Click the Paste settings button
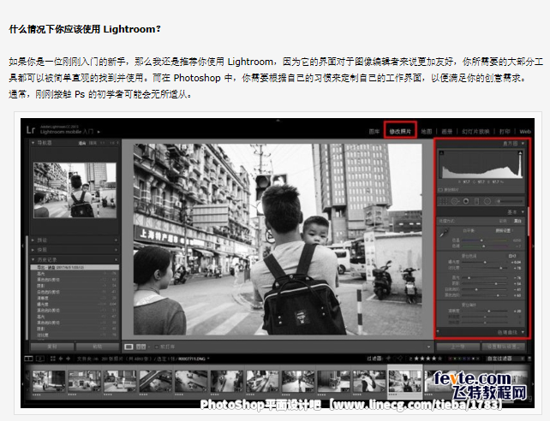 point(97,347)
